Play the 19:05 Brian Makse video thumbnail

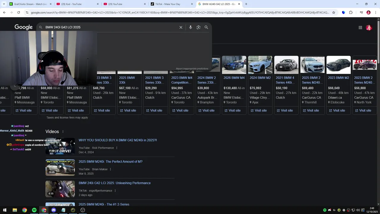[x=60, y=168]
